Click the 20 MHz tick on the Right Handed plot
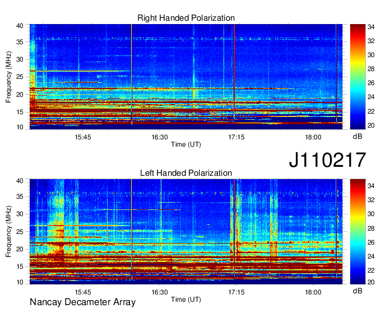This screenshot has height=309, width=381. point(20,95)
